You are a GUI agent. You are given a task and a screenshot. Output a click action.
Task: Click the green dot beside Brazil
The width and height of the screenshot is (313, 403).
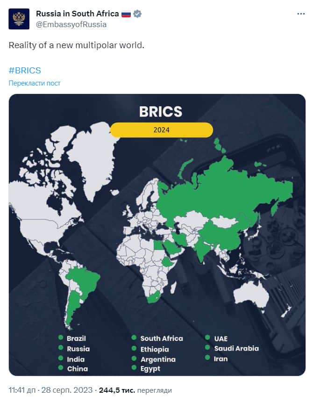click(61, 338)
